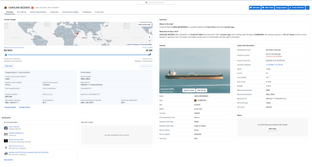The width and height of the screenshot is (312, 167).
Task: Click the Maritimesolutionsltd black logo icon
Action: (6, 141)
